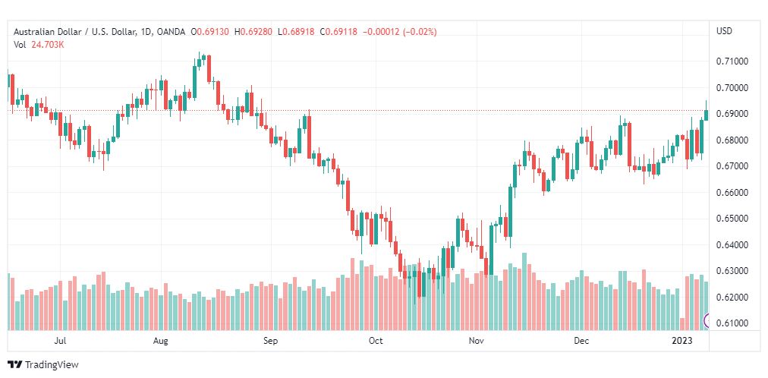
Task: Click the 2023 label on time axis
Action: point(682,342)
